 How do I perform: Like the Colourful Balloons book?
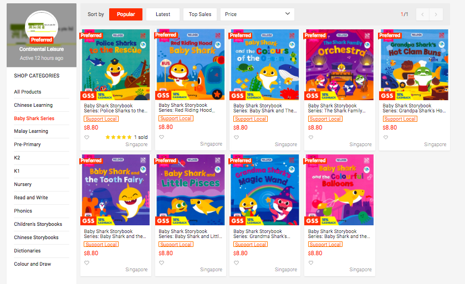[311, 262]
